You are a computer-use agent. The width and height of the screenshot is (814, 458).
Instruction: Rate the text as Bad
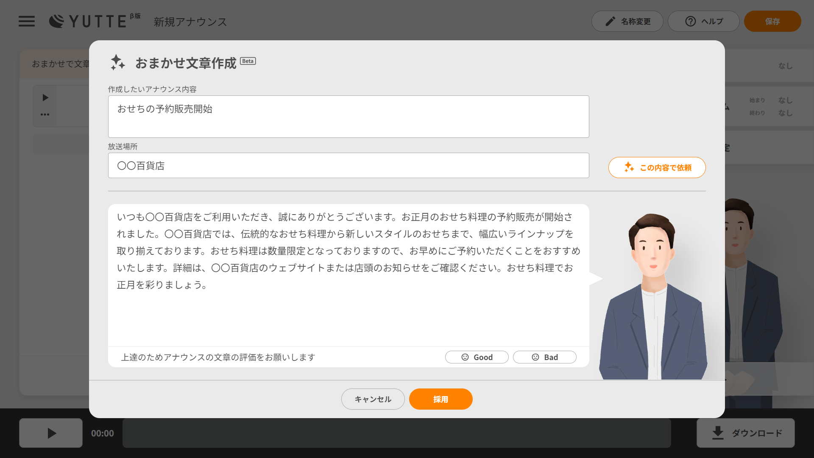544,357
